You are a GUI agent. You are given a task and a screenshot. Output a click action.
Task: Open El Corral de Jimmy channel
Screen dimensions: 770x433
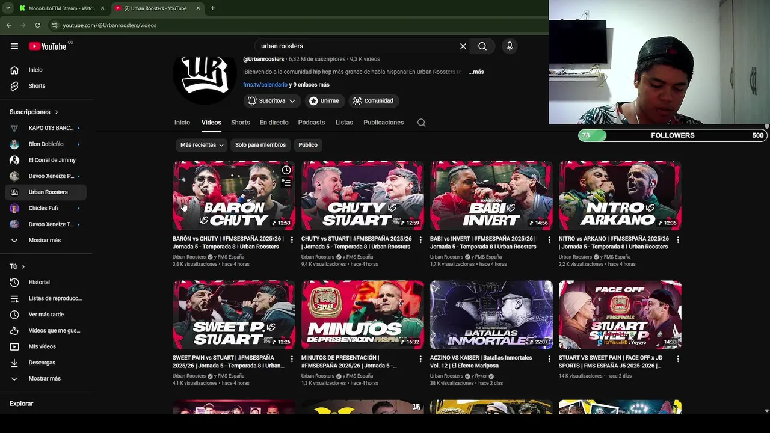coord(46,161)
